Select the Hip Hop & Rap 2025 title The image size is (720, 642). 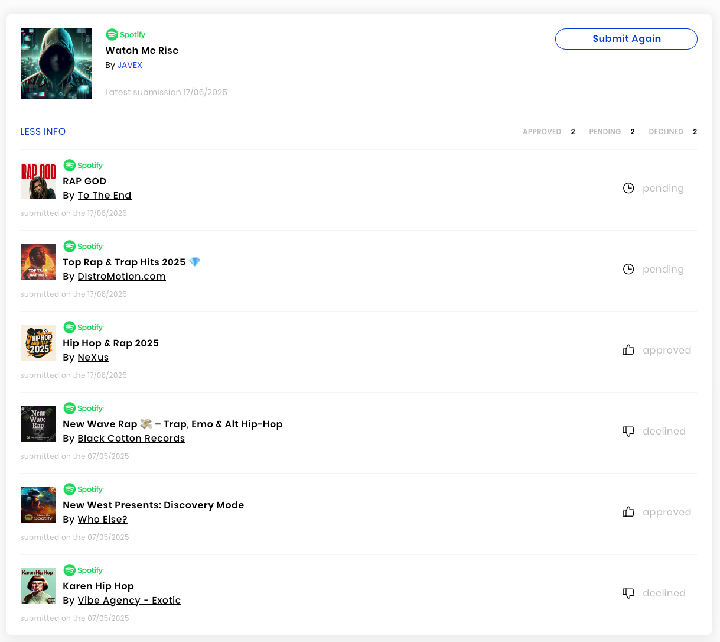pos(110,343)
